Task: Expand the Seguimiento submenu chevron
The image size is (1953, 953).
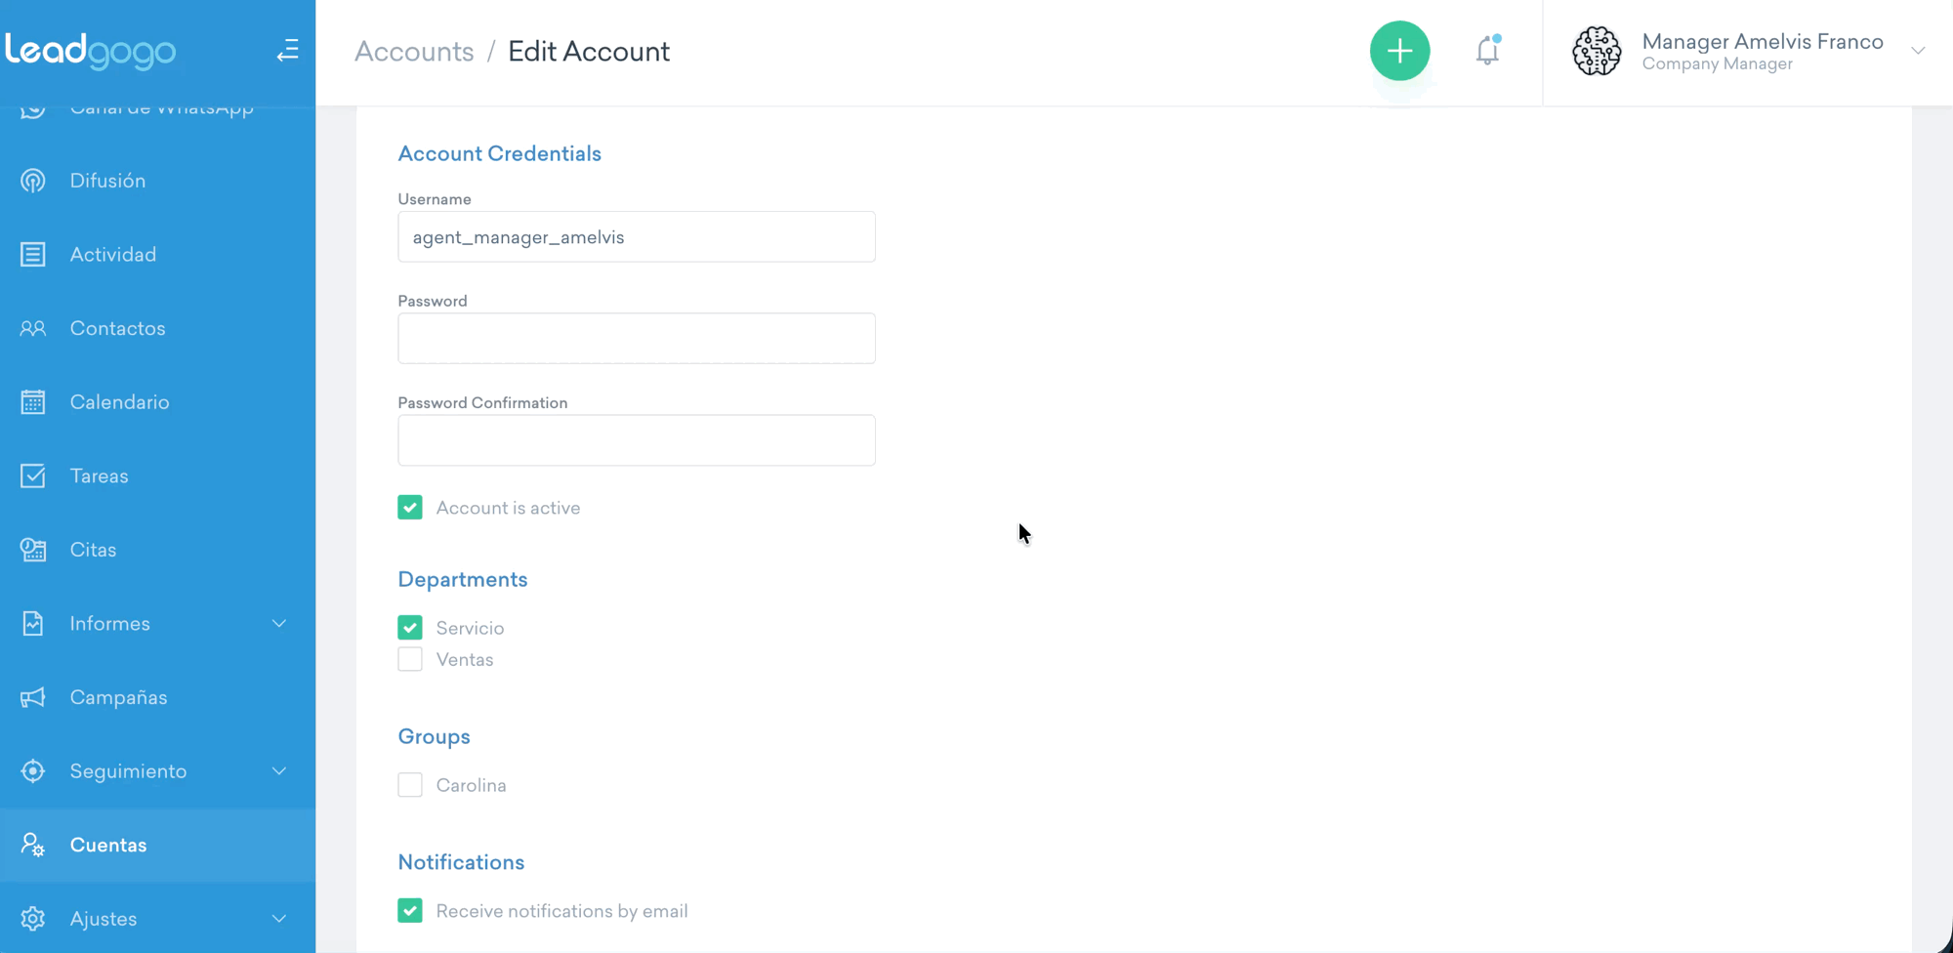Action: click(279, 771)
